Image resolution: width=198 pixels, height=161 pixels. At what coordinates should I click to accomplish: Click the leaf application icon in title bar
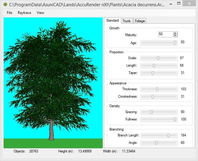pyautogui.click(x=5, y=4)
